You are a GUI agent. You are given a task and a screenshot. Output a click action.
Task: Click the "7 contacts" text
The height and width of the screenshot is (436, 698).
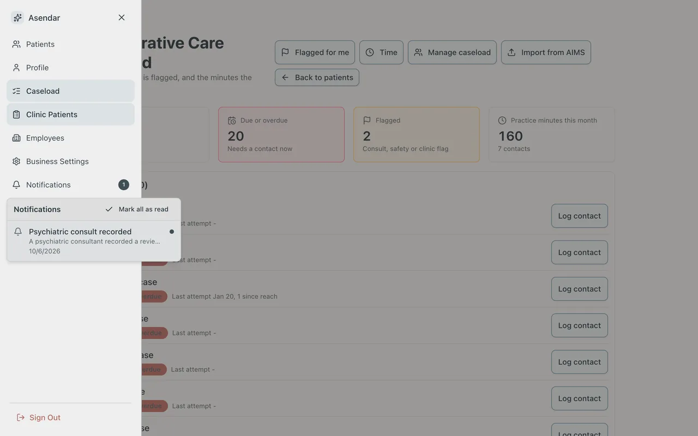coord(514,149)
